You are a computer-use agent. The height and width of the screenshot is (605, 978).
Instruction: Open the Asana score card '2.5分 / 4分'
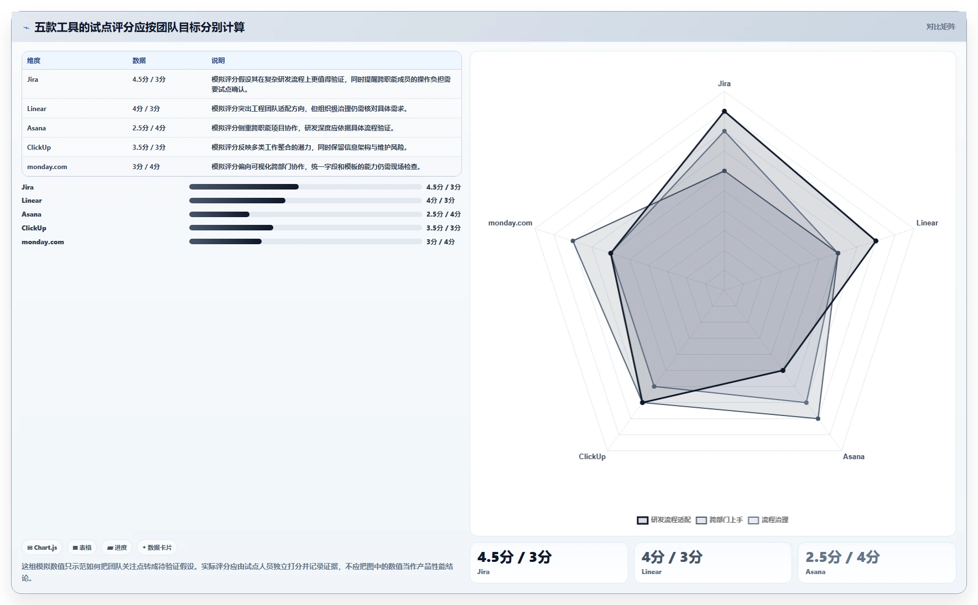tap(877, 562)
